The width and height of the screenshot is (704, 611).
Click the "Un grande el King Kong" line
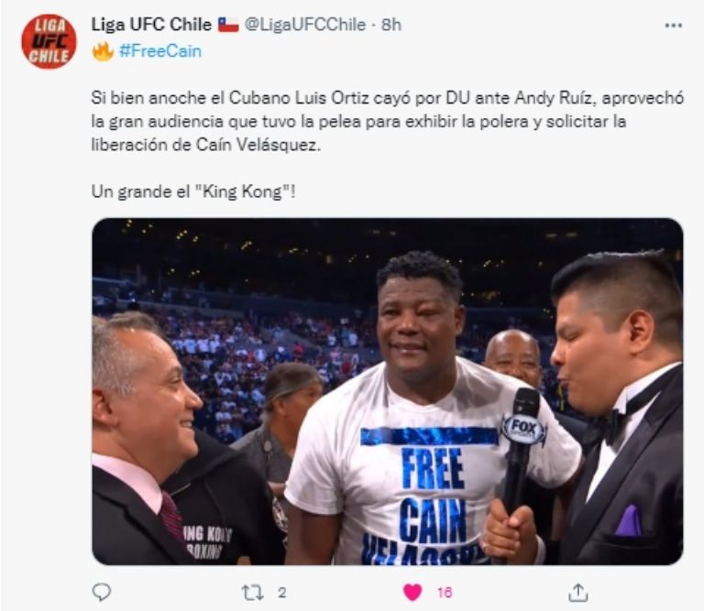[193, 192]
